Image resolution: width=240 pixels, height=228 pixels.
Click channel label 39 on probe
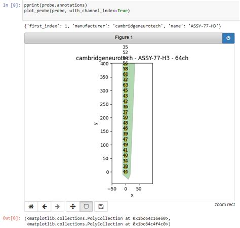tap(125, 134)
